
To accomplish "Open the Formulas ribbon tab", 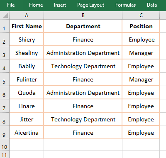I will (125, 5).
